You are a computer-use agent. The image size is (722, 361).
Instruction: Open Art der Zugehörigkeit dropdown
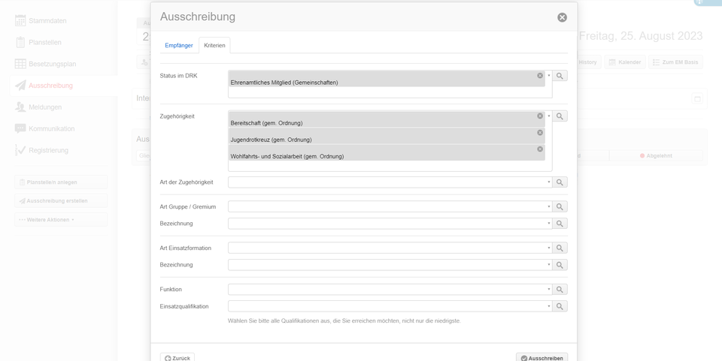point(549,182)
